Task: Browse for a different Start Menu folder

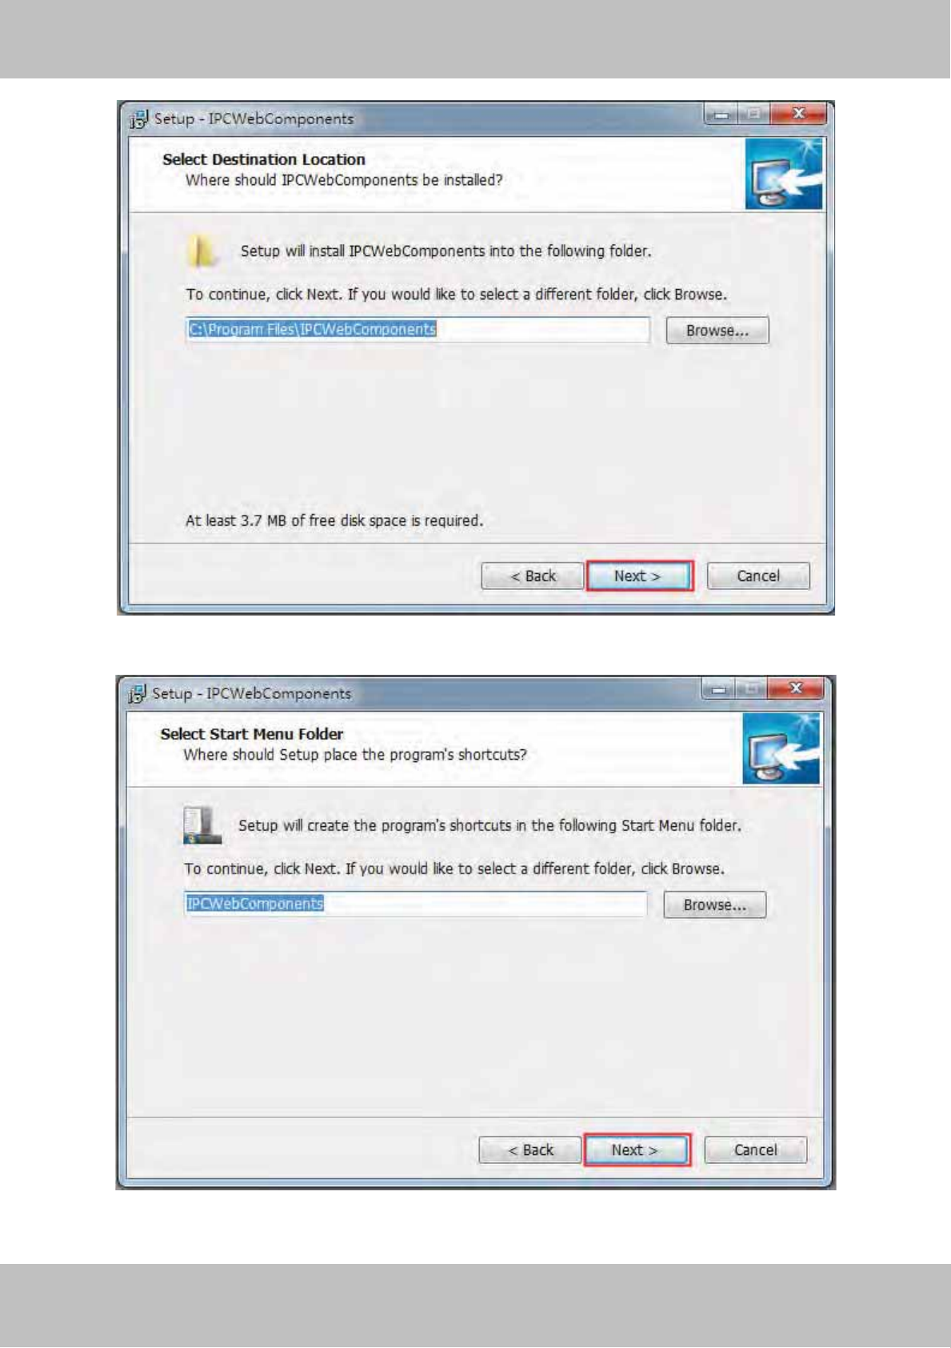Action: 715,905
